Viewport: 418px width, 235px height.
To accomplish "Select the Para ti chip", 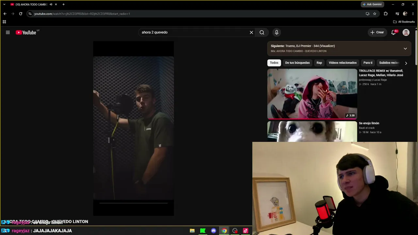I will pos(368,63).
